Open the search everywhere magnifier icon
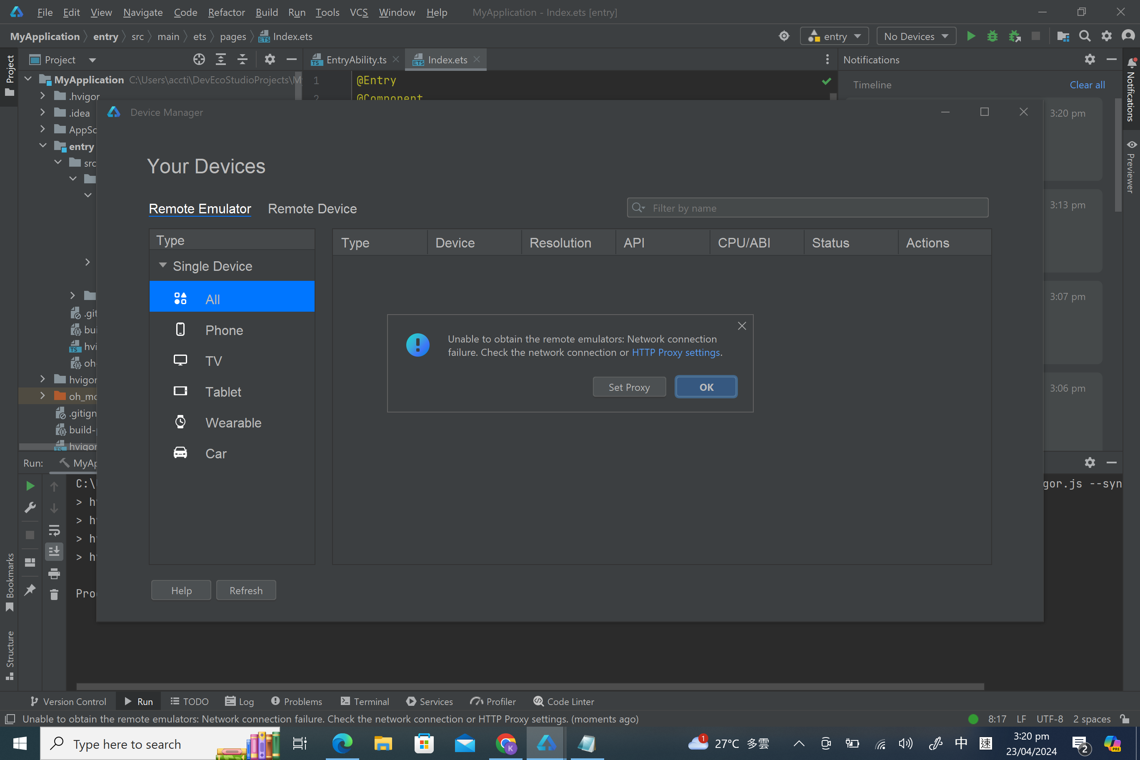 1085,36
